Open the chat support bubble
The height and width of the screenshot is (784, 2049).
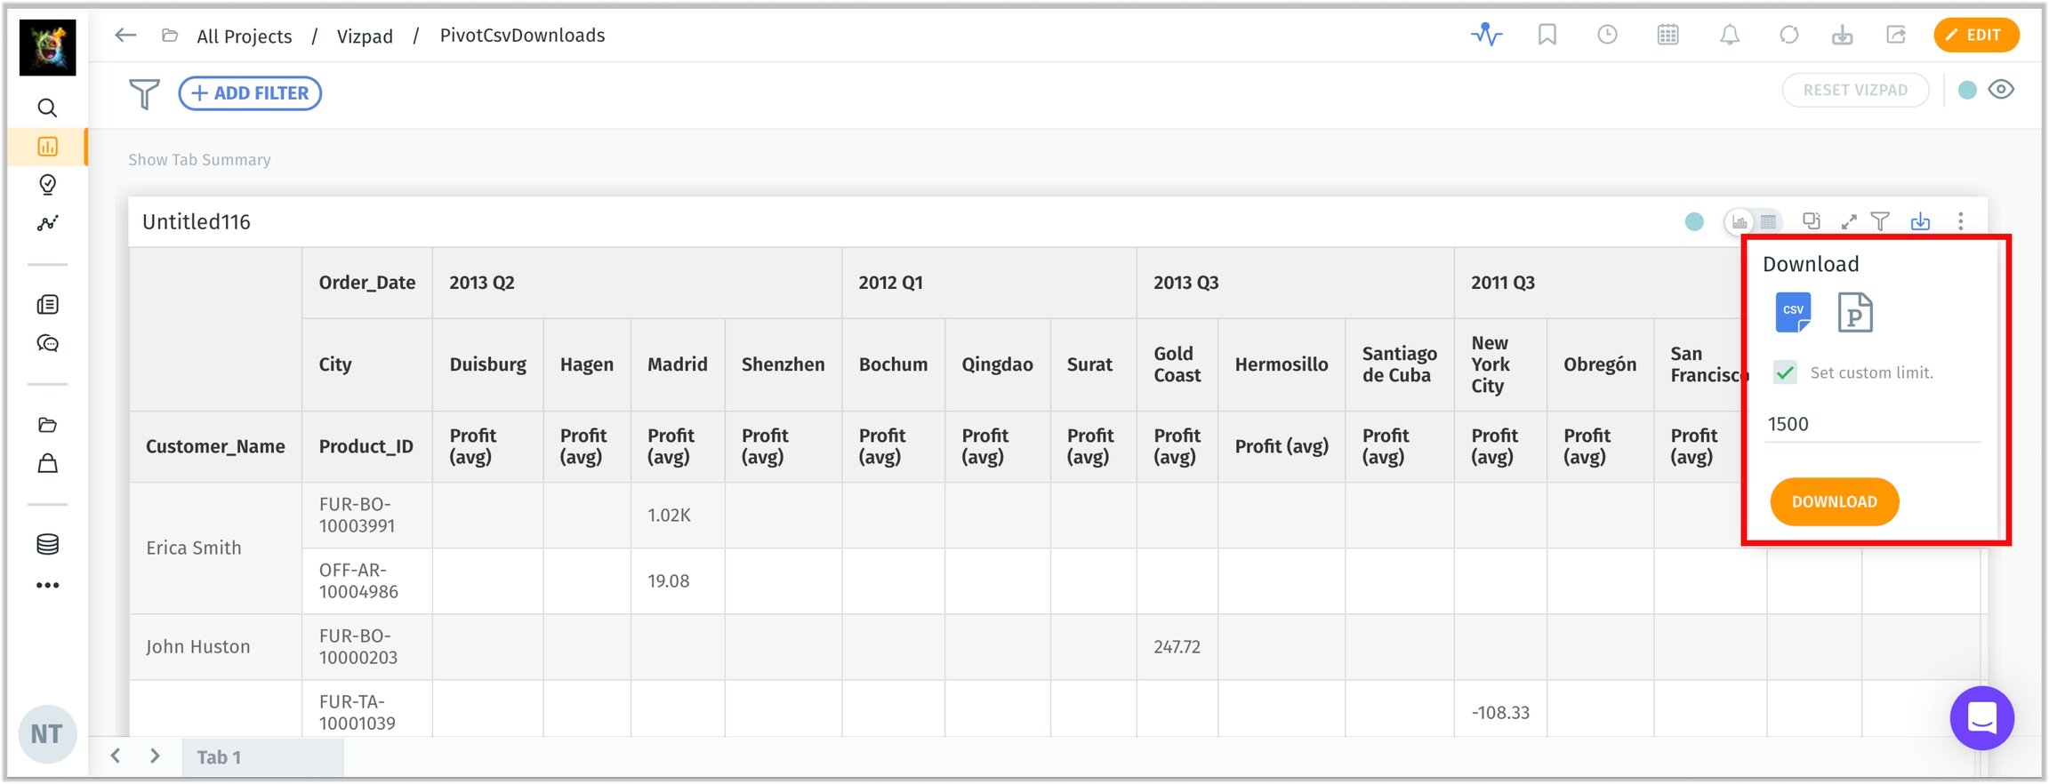point(1981,717)
